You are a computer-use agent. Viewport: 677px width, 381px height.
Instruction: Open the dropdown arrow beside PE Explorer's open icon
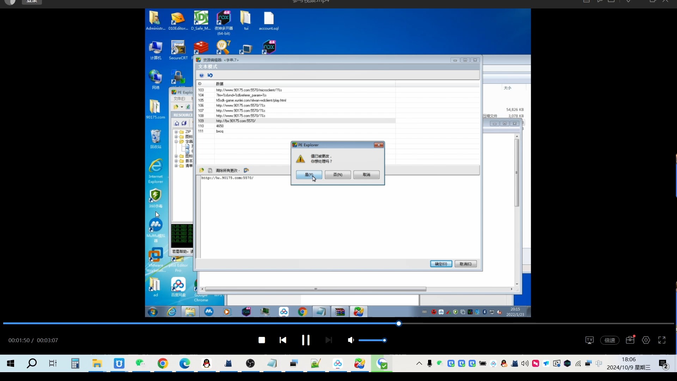point(182,107)
